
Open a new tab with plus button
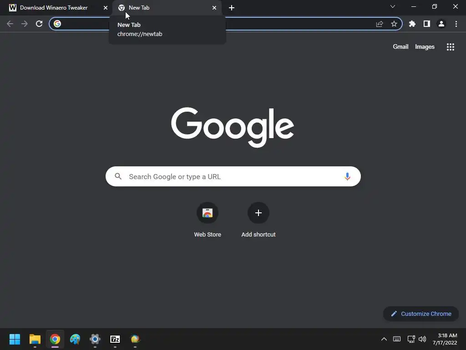click(232, 8)
